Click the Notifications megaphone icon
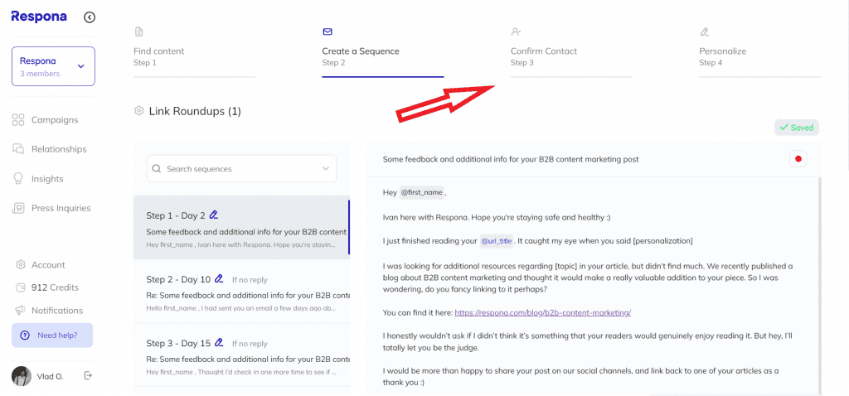Image resolution: width=849 pixels, height=396 pixels. 21,311
